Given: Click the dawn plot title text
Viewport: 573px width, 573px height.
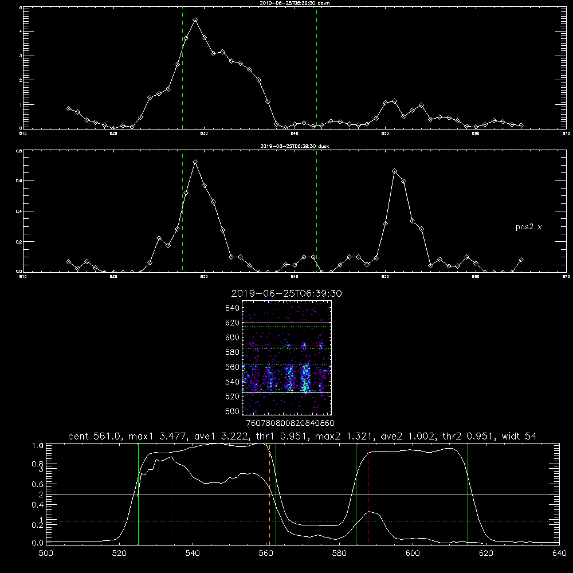Looking at the screenshot, I should coord(295,3).
